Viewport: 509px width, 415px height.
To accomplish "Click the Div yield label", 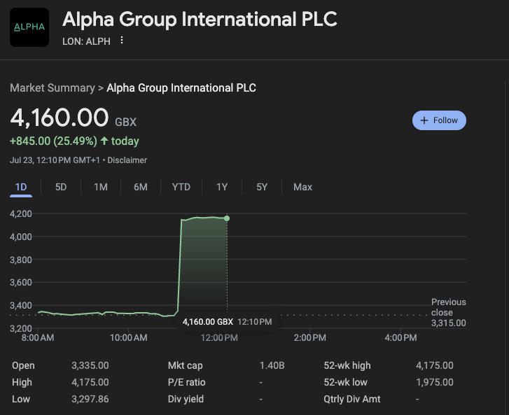I will pyautogui.click(x=186, y=399).
